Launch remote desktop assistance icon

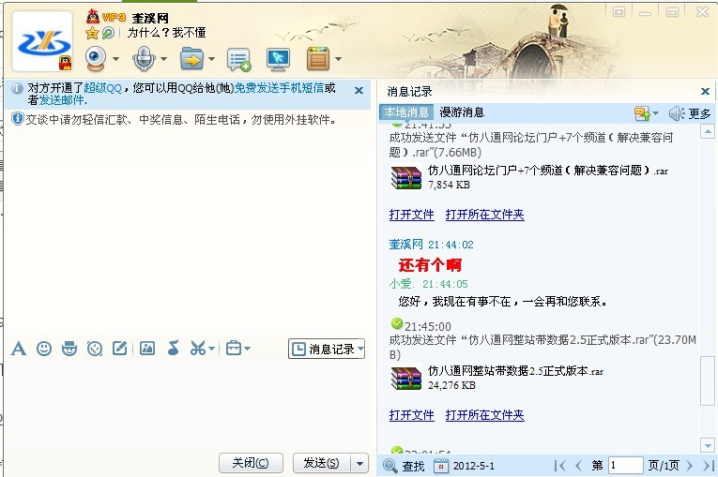click(279, 59)
